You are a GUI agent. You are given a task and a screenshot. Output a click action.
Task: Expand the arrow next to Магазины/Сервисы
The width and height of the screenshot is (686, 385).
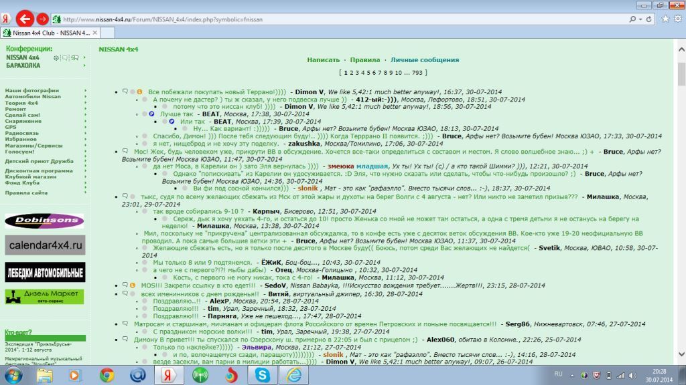click(x=85, y=145)
